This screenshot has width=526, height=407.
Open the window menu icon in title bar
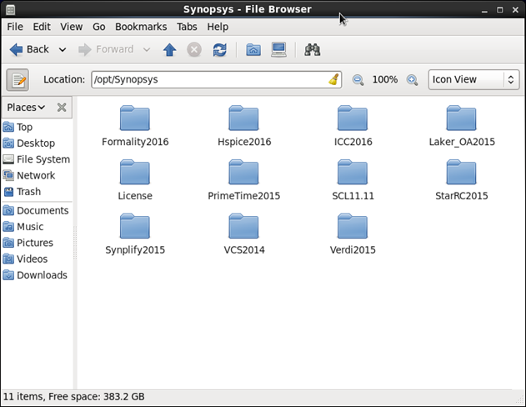pos(10,10)
